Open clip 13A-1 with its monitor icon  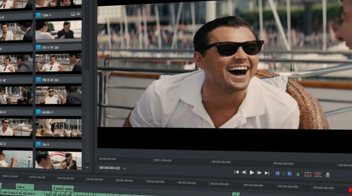(x=73, y=14)
